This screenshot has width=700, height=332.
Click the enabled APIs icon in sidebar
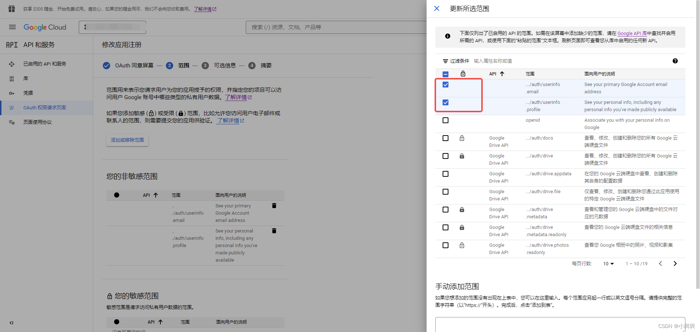[x=12, y=64]
